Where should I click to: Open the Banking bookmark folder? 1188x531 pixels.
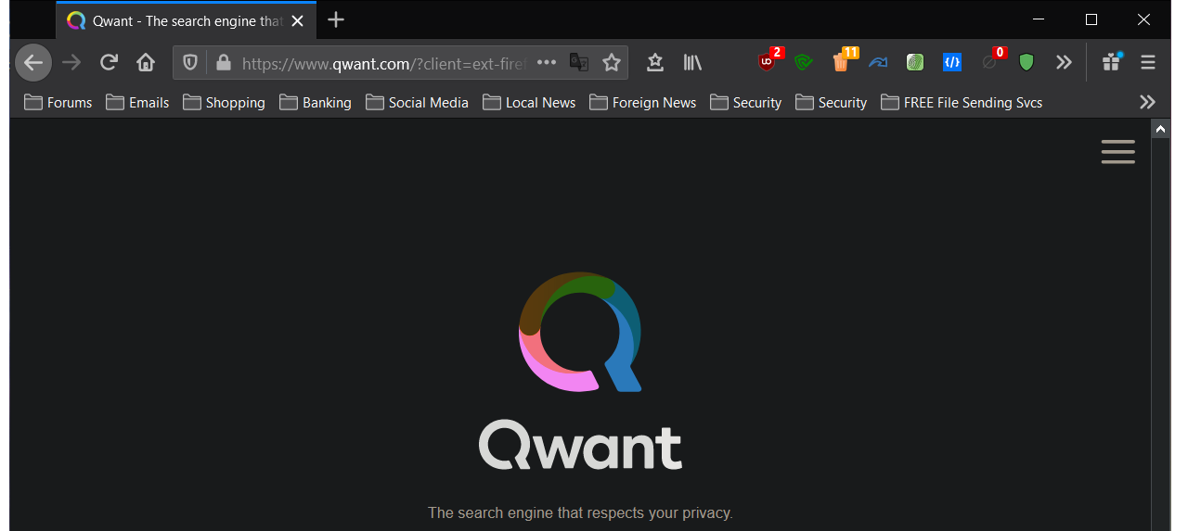[316, 103]
